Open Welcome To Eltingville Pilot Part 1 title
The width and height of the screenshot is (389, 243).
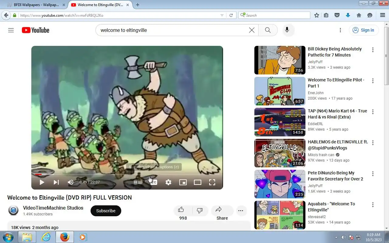[336, 83]
